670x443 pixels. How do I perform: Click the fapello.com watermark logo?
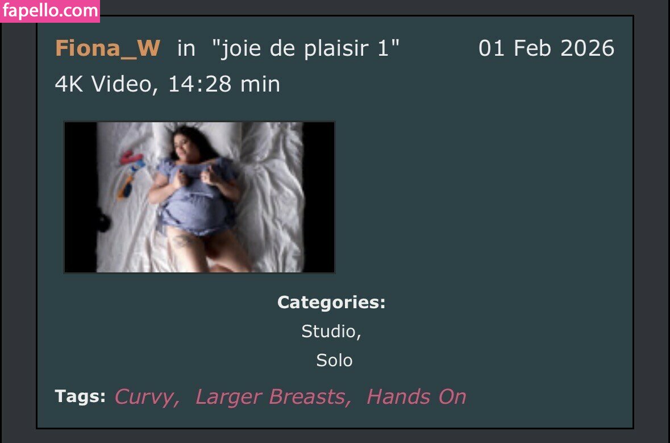tap(50, 11)
